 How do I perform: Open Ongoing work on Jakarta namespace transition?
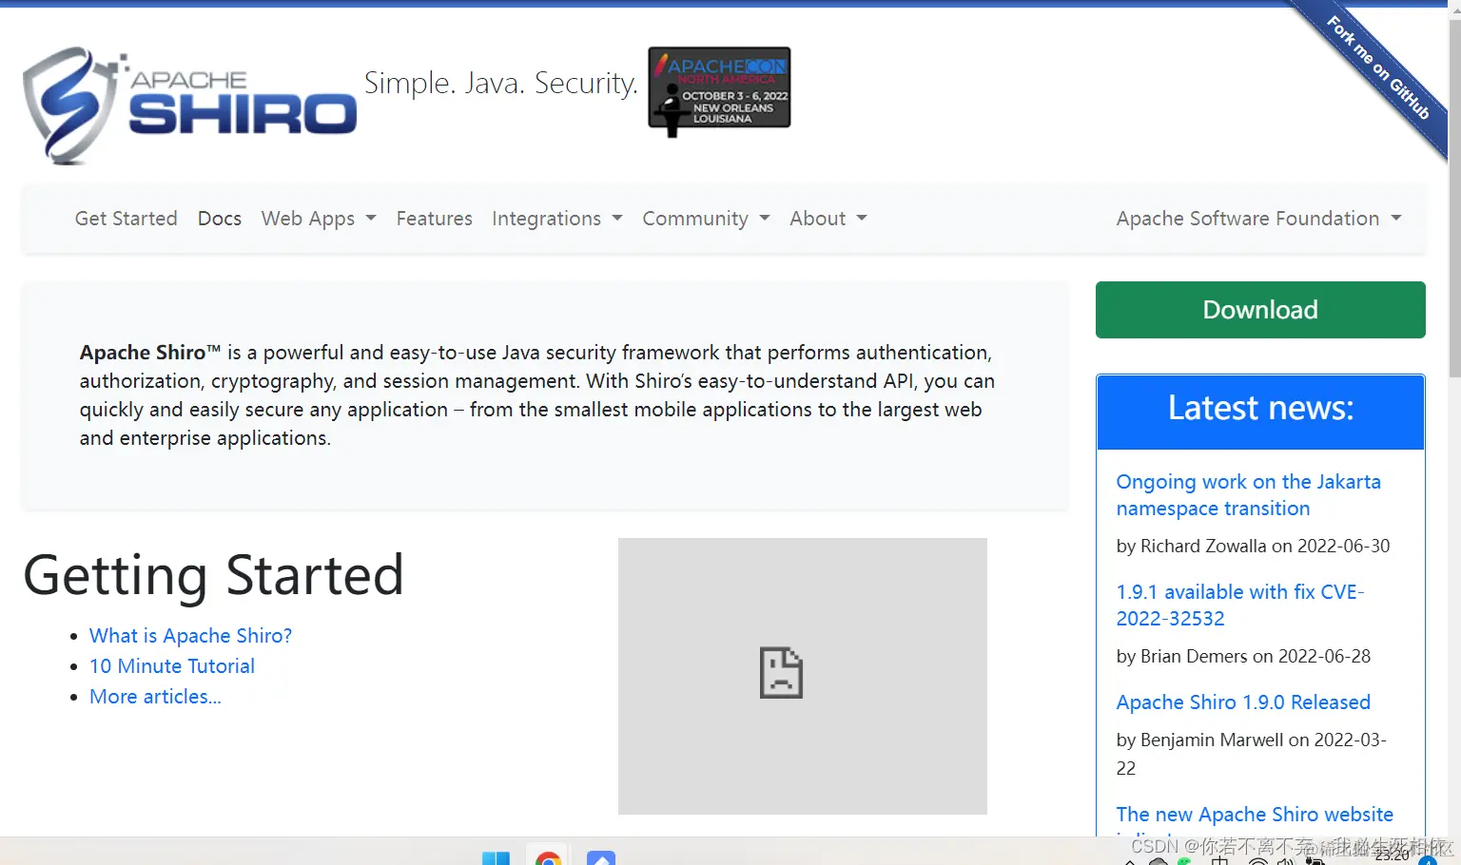tap(1248, 495)
